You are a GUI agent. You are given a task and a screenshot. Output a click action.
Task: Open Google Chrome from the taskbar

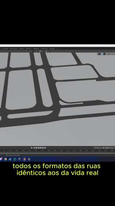5,159
